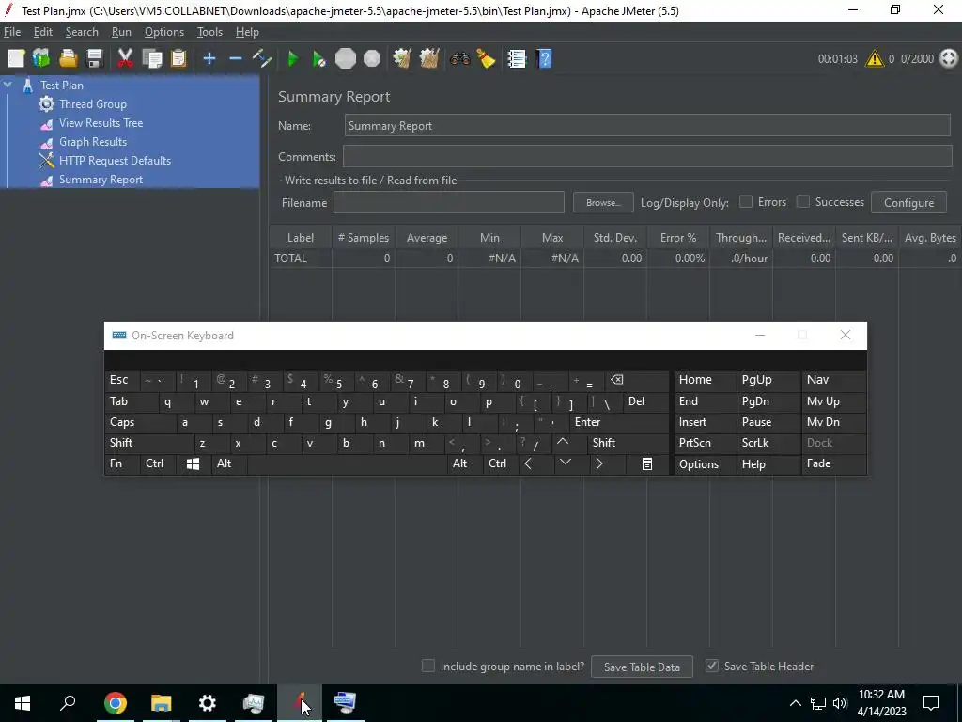Click into the Comments field
Viewport: 962px width, 722px height.
(x=647, y=157)
